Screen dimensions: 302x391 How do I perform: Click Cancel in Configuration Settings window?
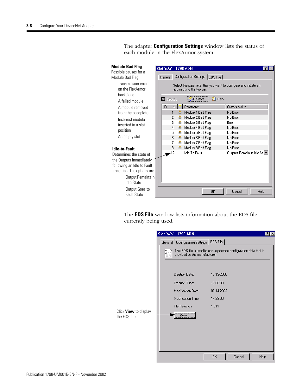[237, 192]
